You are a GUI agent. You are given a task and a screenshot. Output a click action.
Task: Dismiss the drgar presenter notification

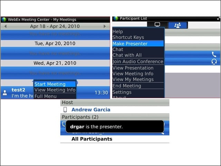[115, 127]
